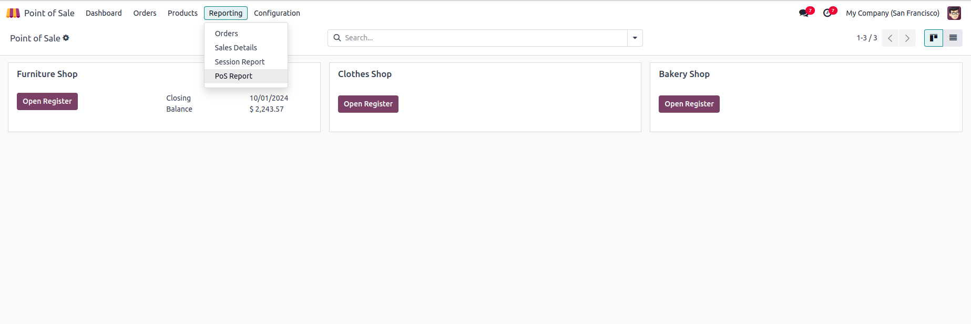Screen dimensions: 971x324
Task: Select PoS Report from the Reporting menu
Action: point(233,76)
